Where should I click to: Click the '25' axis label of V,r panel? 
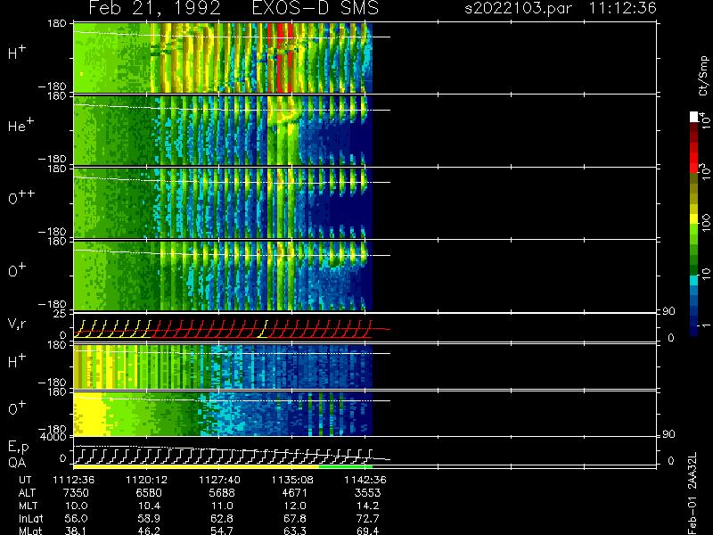click(61, 314)
